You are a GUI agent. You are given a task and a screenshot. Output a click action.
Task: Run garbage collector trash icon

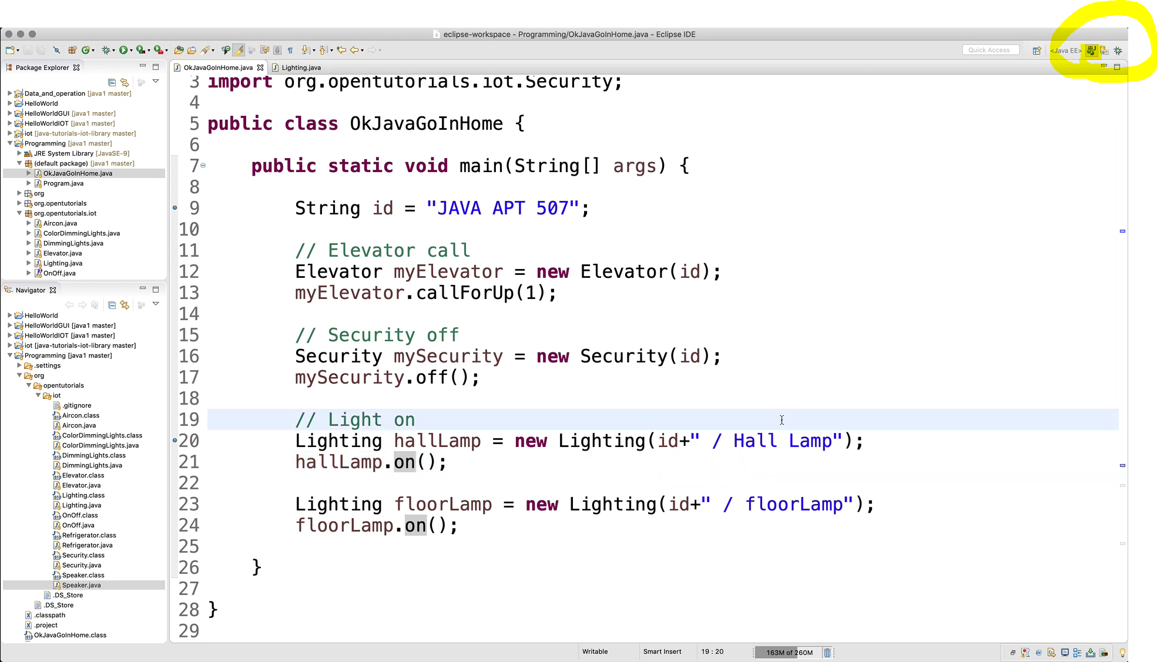coord(827,653)
